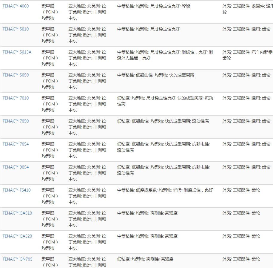Click the 5013A features cell mentioning 耐候性
Screen dimensions: 273x268
165,55
